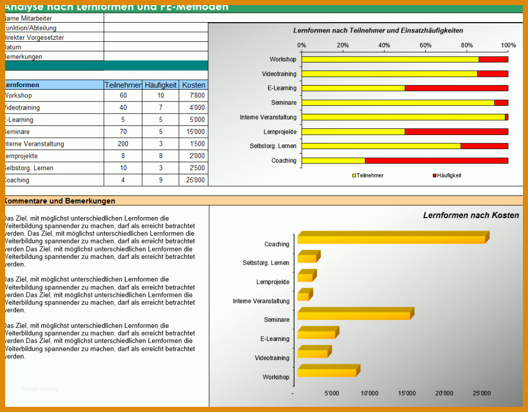Screen dimensions: 528x412
Task: Click the 80% axis label on top chart
Action: click(x=467, y=45)
